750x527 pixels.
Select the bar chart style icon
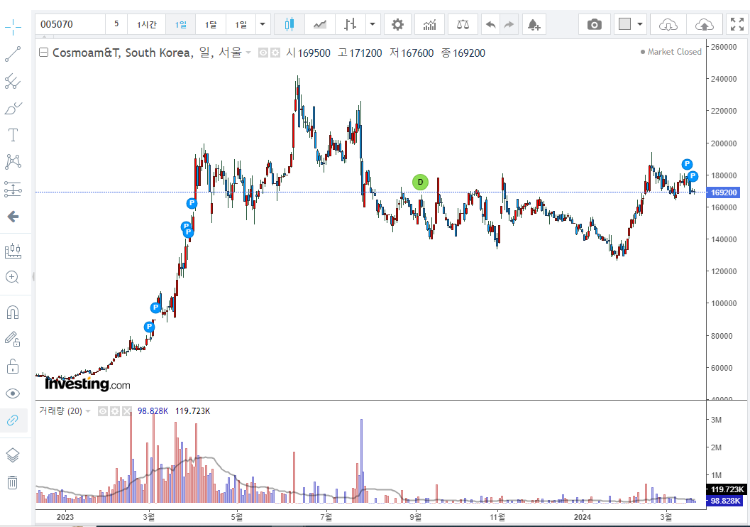[x=350, y=24]
